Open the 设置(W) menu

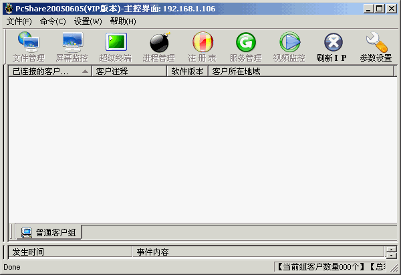[x=88, y=21]
